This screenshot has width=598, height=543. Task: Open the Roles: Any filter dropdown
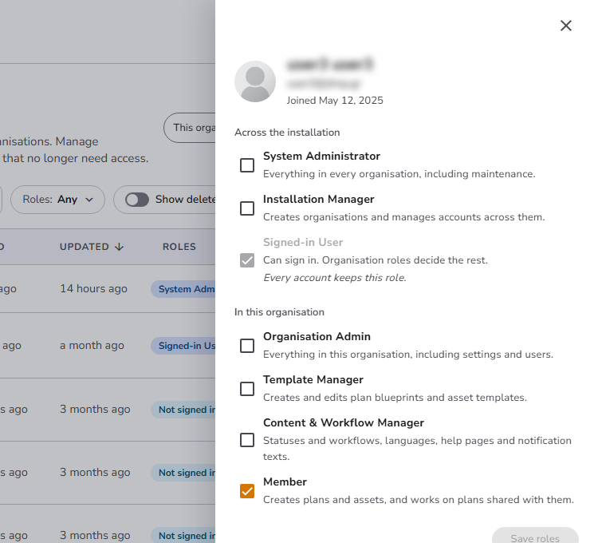(57, 200)
